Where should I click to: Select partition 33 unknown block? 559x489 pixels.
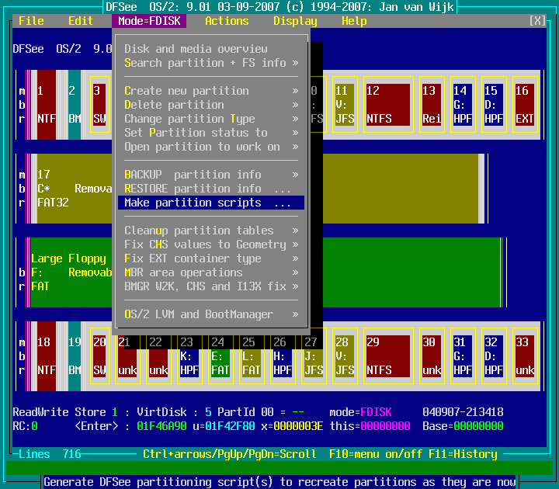pyautogui.click(x=525, y=355)
